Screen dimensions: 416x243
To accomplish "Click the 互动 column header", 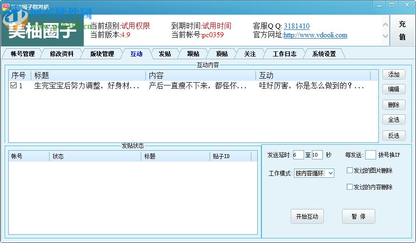I will click(x=313, y=75).
